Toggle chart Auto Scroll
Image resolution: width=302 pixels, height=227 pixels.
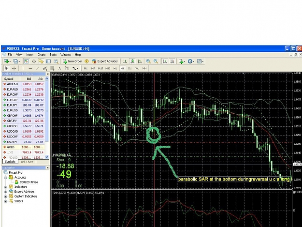(165, 61)
